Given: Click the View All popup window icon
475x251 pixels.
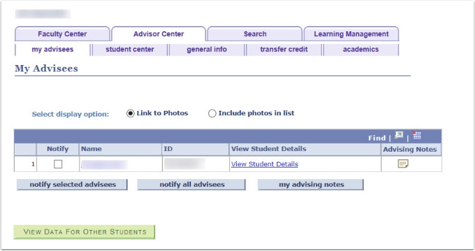Looking at the screenshot, I should (x=399, y=135).
